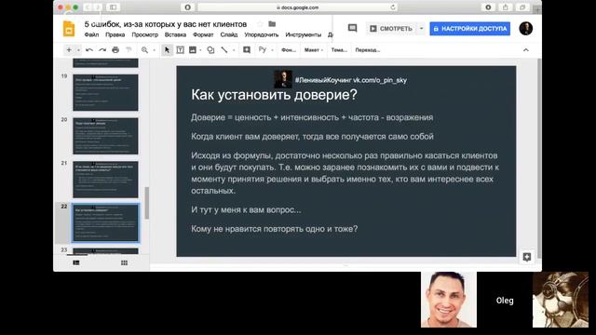Select slide 22 thumbnail
Screen dimensions: 596x335
click(x=105, y=222)
